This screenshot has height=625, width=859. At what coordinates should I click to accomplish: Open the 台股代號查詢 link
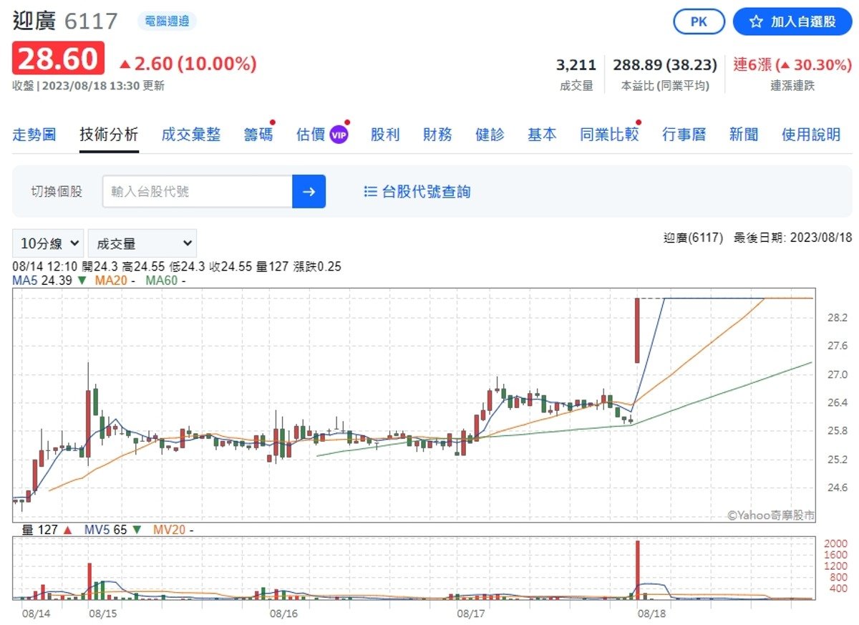point(427,191)
